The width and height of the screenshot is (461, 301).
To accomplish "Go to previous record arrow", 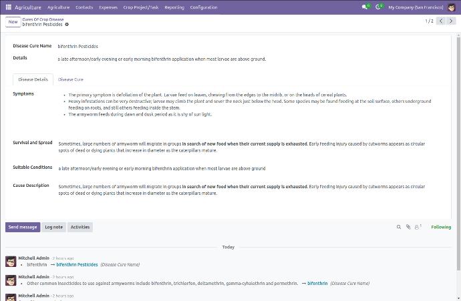I will click(x=442, y=21).
